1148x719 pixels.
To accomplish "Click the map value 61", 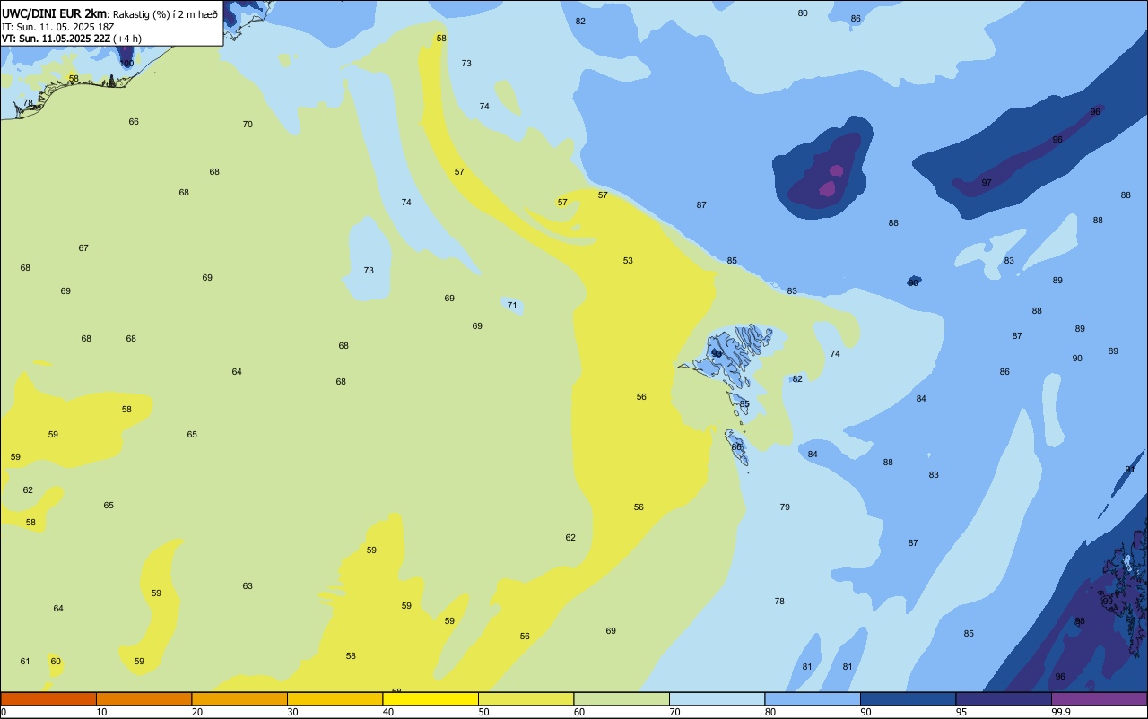I will point(25,662).
